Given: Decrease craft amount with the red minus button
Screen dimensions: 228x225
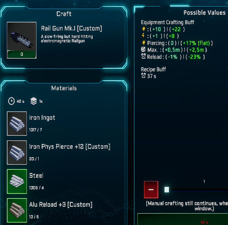Looking at the screenshot, I should pyautogui.click(x=151, y=189).
